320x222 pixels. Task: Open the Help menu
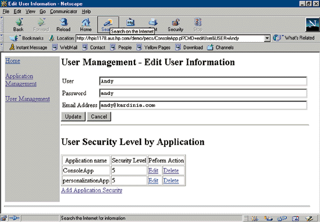coord(86,12)
